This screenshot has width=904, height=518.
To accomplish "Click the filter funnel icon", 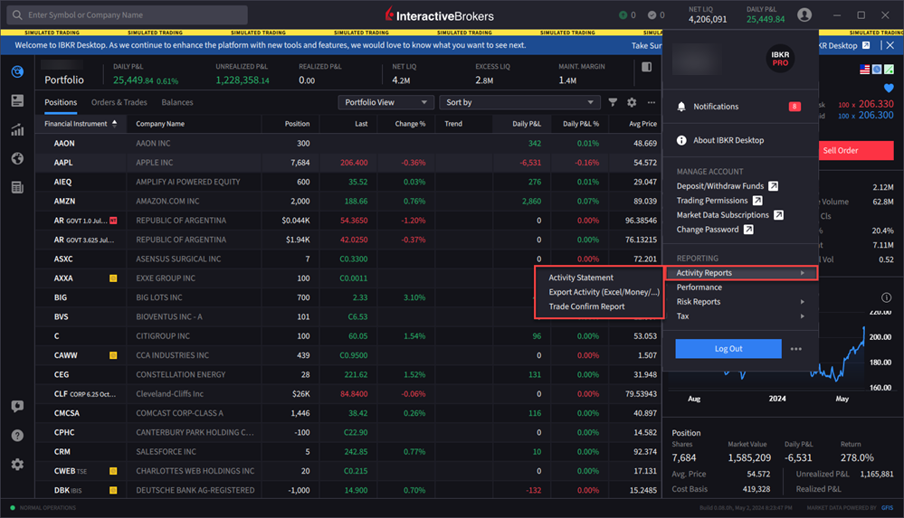I will 613,102.
